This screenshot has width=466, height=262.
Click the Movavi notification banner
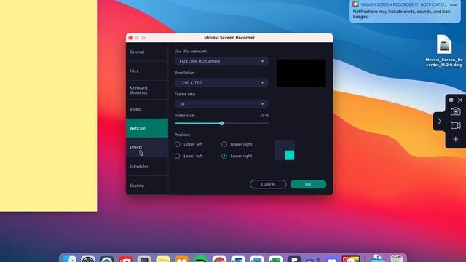coord(405,11)
